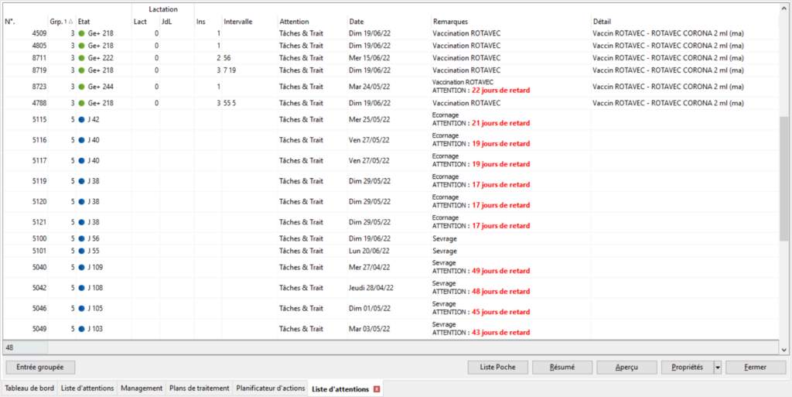
Task: Click the blue status dot for animal 5040
Action: tap(81, 268)
